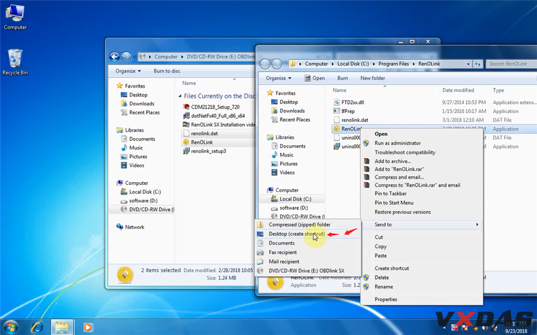The height and width of the screenshot is (335, 537).
Task: Open the Windows Start menu orb
Action: (10, 327)
